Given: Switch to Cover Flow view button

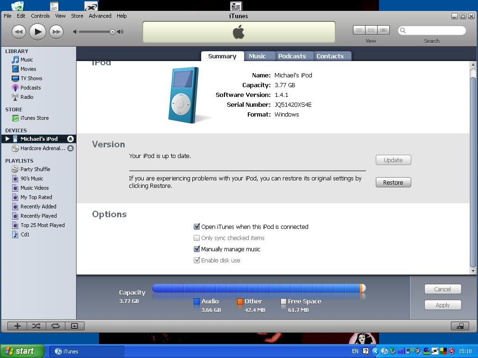Looking at the screenshot, I should (x=384, y=30).
